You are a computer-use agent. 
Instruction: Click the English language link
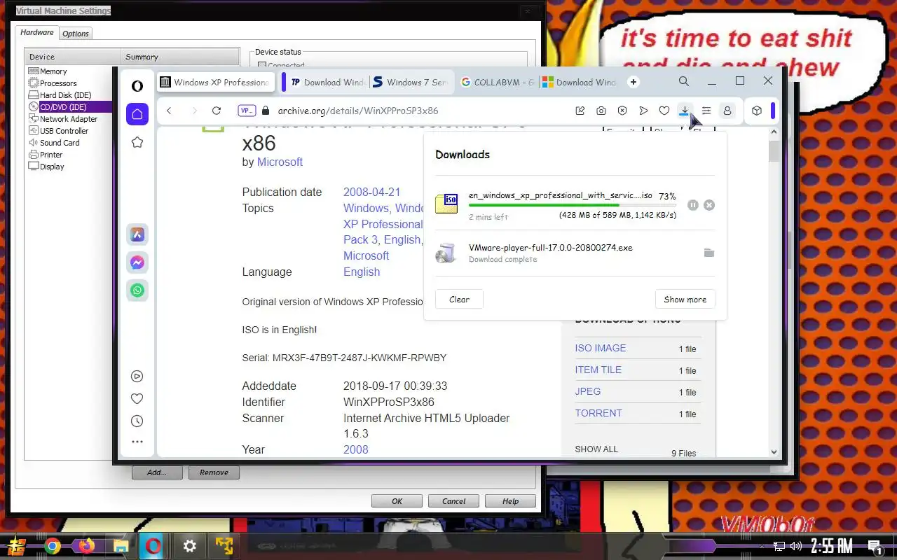pyautogui.click(x=362, y=272)
